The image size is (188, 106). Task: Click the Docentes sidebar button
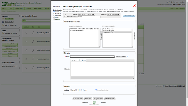tap(10, 54)
